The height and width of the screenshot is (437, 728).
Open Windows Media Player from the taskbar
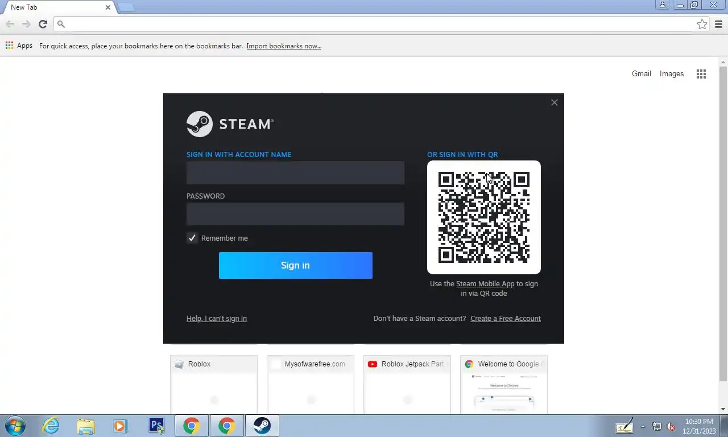pyautogui.click(x=120, y=426)
